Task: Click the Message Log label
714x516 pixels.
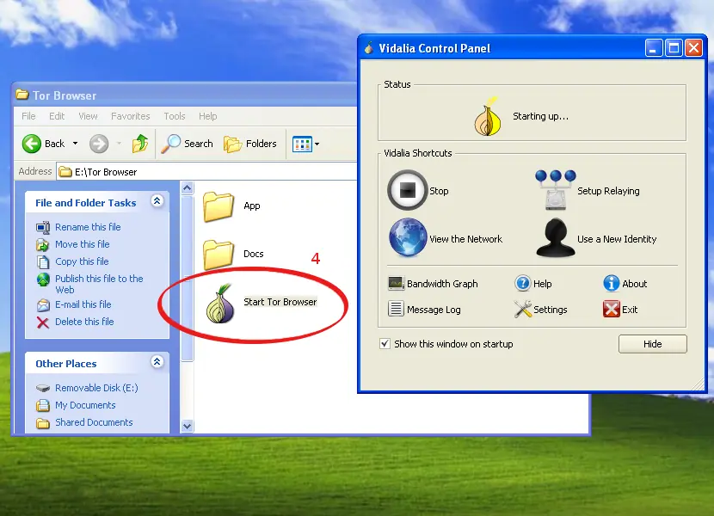Action: pyautogui.click(x=434, y=310)
